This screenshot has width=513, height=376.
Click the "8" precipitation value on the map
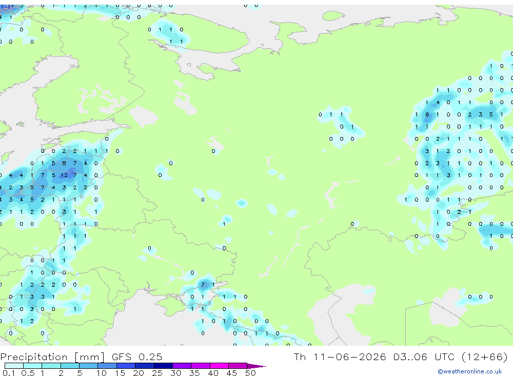[64, 163]
